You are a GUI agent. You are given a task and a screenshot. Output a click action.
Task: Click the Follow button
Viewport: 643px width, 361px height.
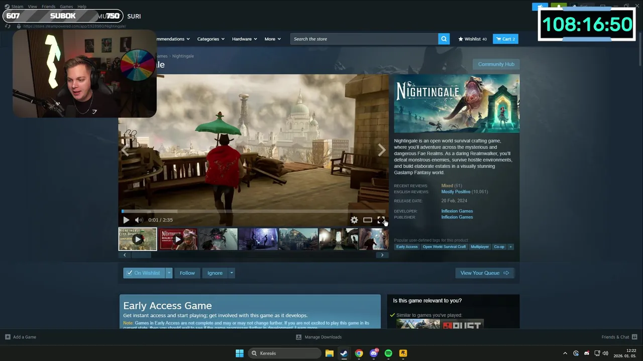click(187, 273)
